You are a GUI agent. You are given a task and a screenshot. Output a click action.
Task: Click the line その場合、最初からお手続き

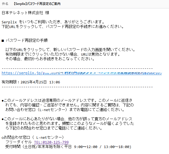[x=50, y=59]
